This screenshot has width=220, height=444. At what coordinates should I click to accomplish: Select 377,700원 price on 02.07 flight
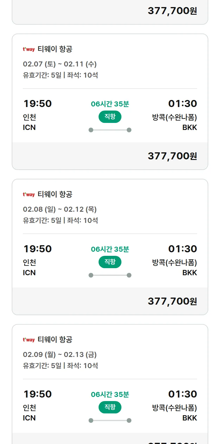coord(172,156)
